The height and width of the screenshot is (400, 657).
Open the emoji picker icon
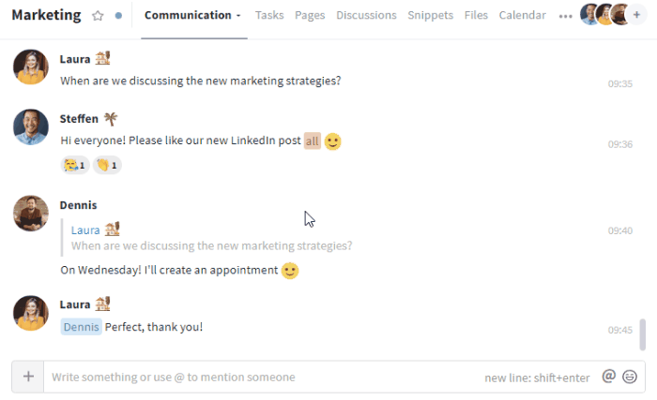(x=630, y=377)
